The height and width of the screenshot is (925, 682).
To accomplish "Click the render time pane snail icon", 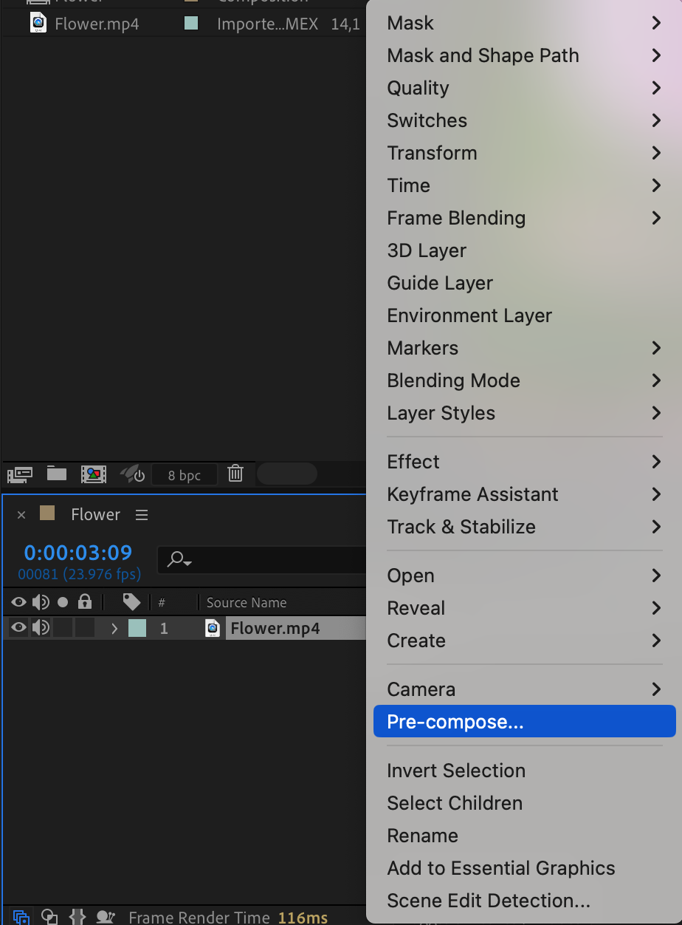I will 106,917.
